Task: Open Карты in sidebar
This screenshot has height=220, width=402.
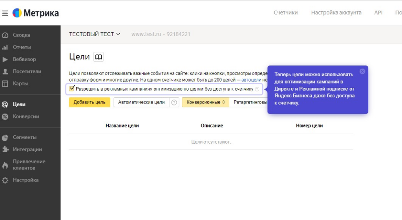Action: [x=20, y=83]
